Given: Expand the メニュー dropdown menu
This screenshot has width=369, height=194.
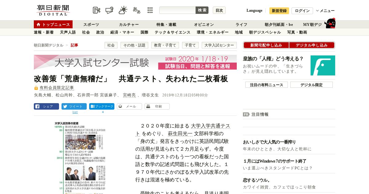Looking at the screenshot, I should 325,11.
